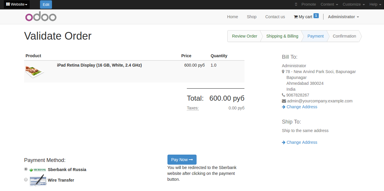Click the India address line
Image resolution: width=384 pixels, height=191 pixels.
pos(291,89)
